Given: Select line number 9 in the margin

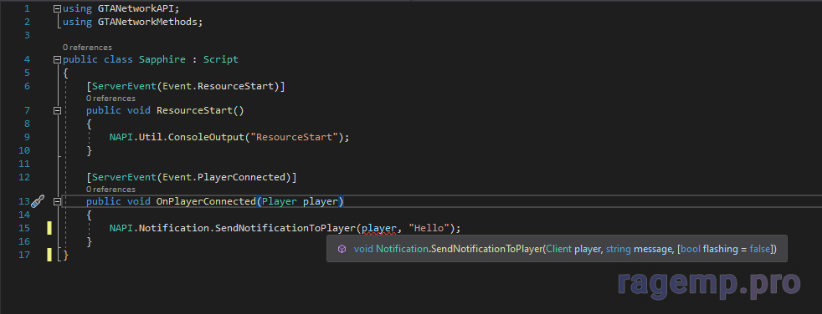Looking at the screenshot, I should (27, 137).
